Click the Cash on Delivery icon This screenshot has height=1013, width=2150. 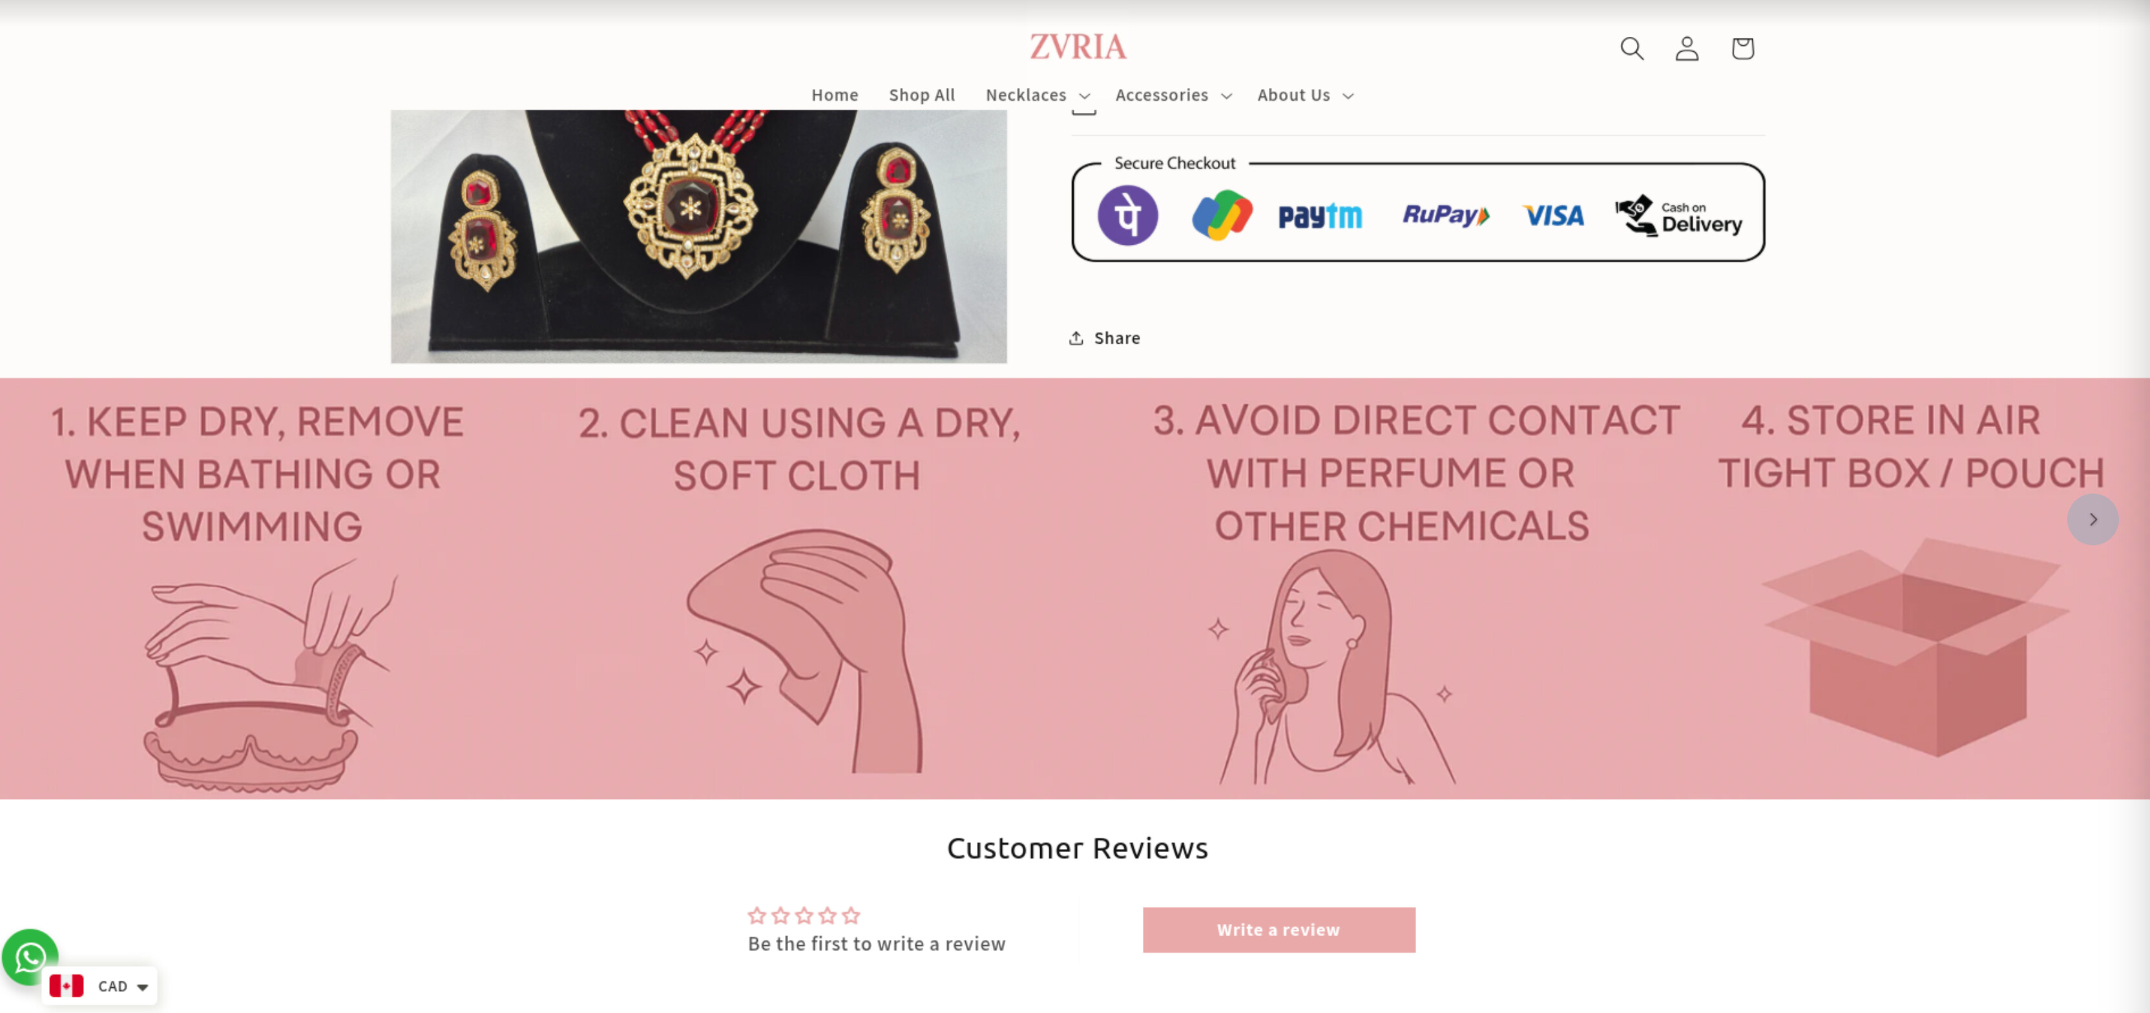[1678, 216]
